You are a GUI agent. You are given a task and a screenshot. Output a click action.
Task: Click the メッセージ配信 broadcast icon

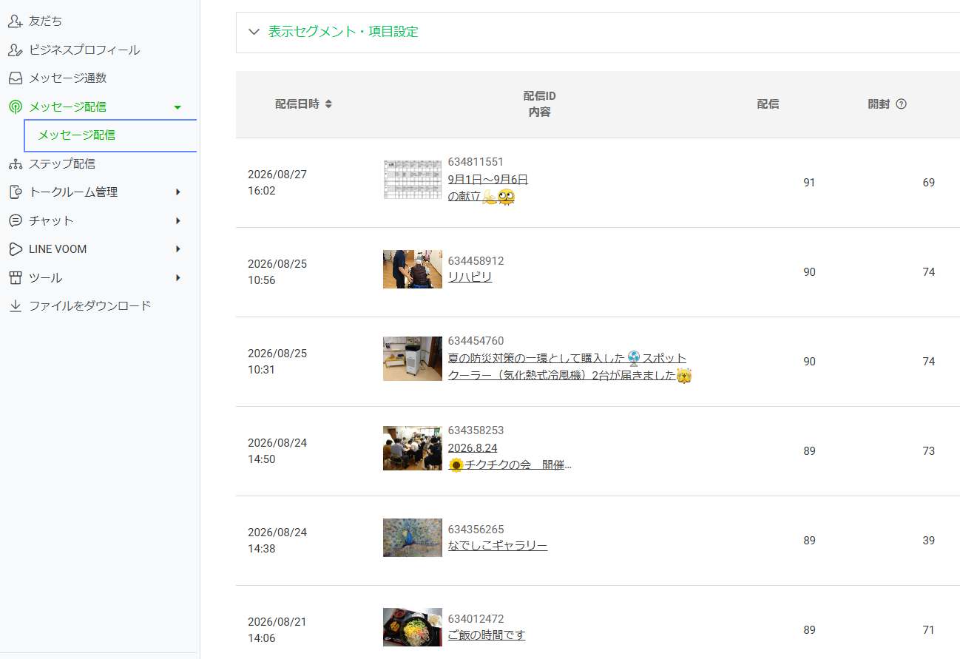pos(15,107)
